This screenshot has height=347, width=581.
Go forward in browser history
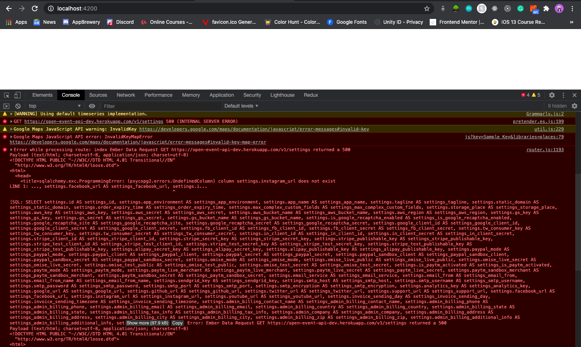[22, 8]
